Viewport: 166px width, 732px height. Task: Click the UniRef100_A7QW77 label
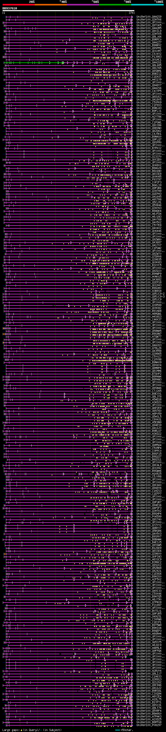(x=149, y=337)
